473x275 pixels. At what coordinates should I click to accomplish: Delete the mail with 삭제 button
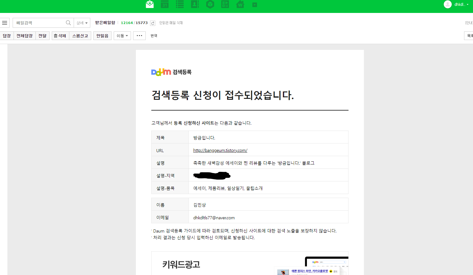click(60, 36)
